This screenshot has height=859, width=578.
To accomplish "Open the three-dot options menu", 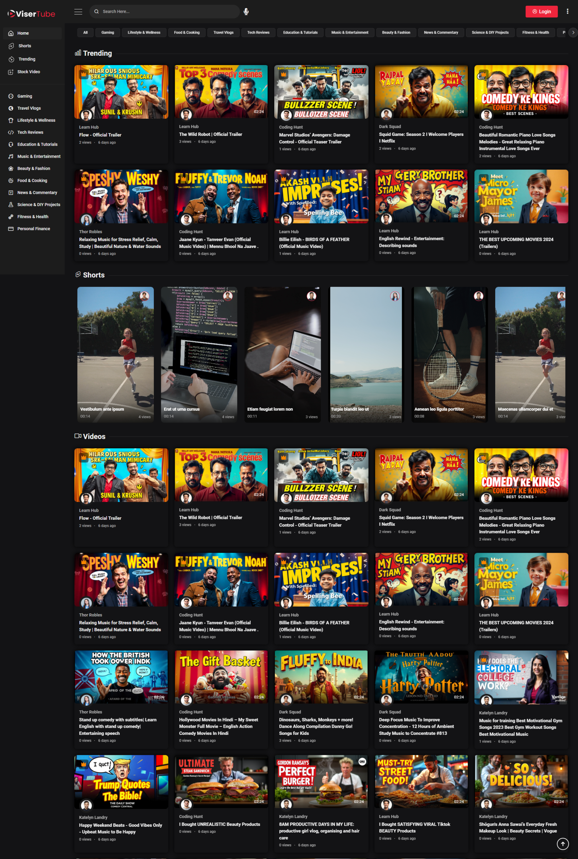I will [567, 11].
